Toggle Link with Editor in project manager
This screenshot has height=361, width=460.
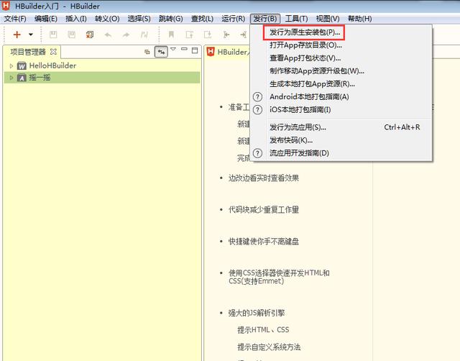[x=161, y=52]
